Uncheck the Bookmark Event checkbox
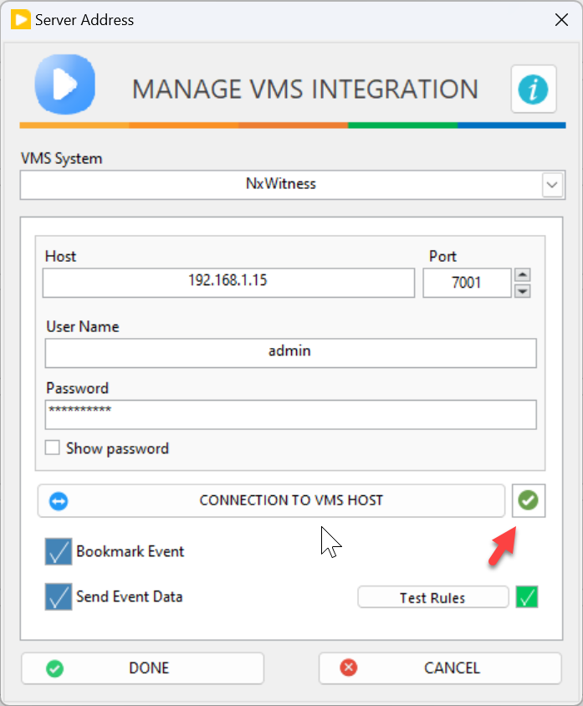The image size is (583, 706). coord(59,552)
